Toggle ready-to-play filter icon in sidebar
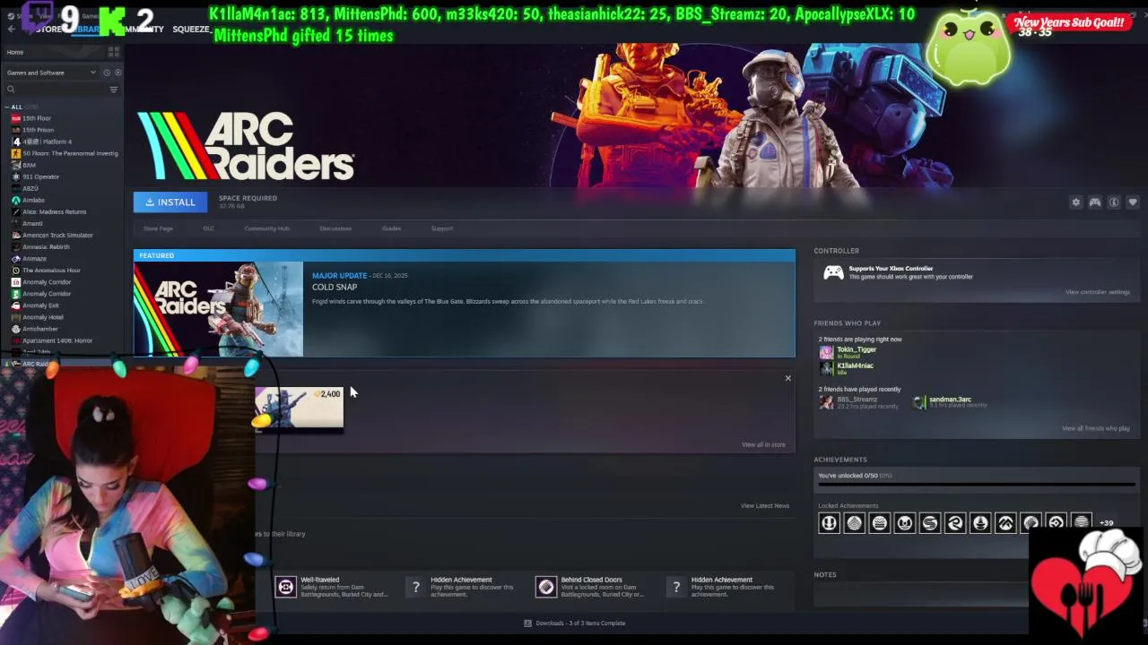 coord(117,73)
